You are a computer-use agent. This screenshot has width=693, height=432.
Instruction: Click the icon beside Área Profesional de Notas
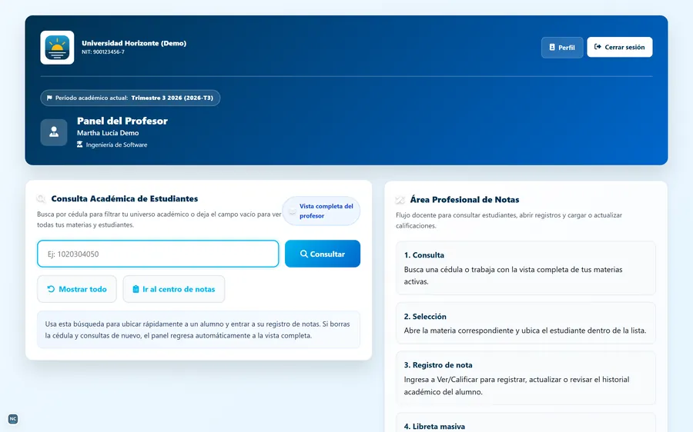coord(400,200)
